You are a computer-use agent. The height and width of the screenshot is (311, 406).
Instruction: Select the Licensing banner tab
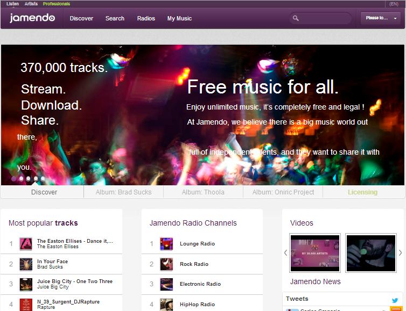coord(363,192)
